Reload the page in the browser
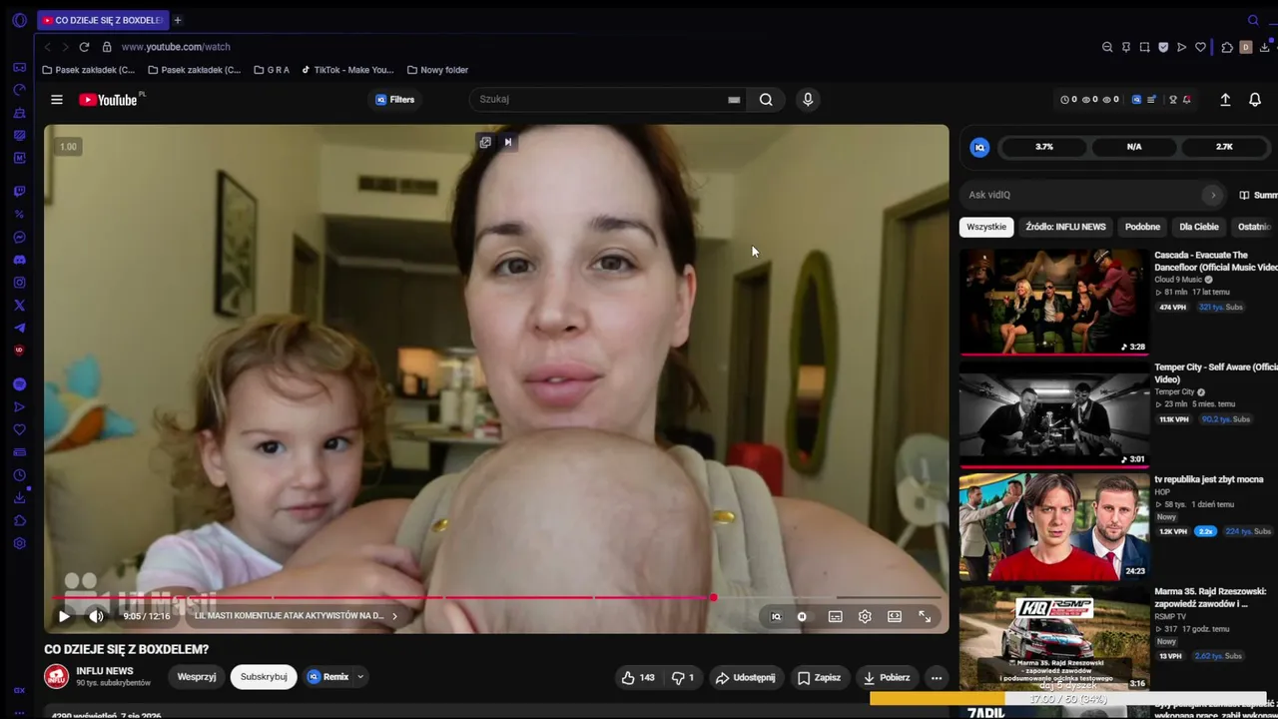 coord(84,47)
